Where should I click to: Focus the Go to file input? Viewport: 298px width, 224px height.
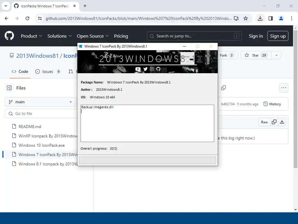coord(41,113)
